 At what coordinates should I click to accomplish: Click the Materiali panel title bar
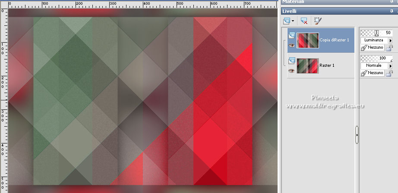click(x=339, y=2)
